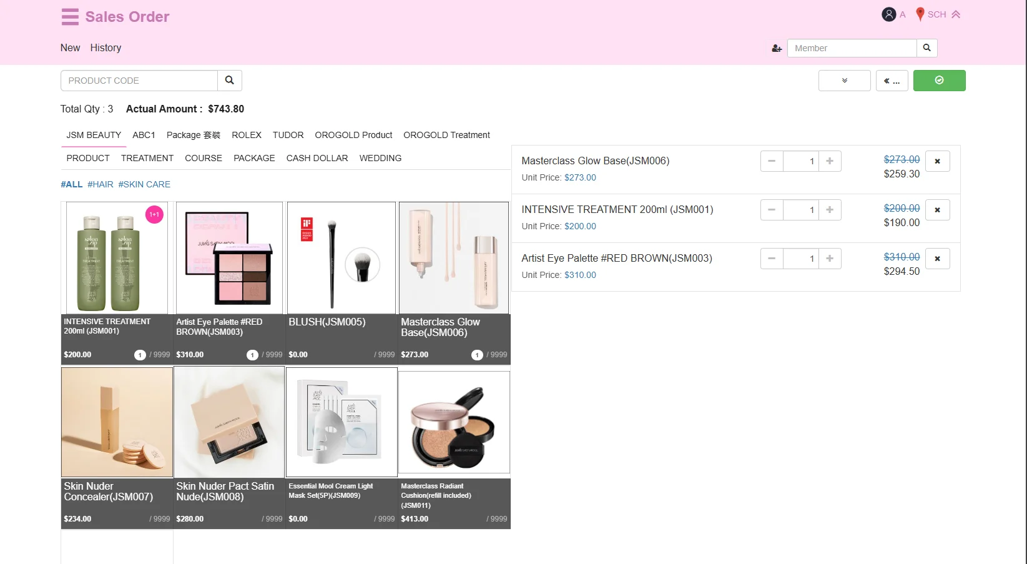Select Skin Nuder Concealer product thumbnail
This screenshot has height=564, width=1027.
click(117, 422)
